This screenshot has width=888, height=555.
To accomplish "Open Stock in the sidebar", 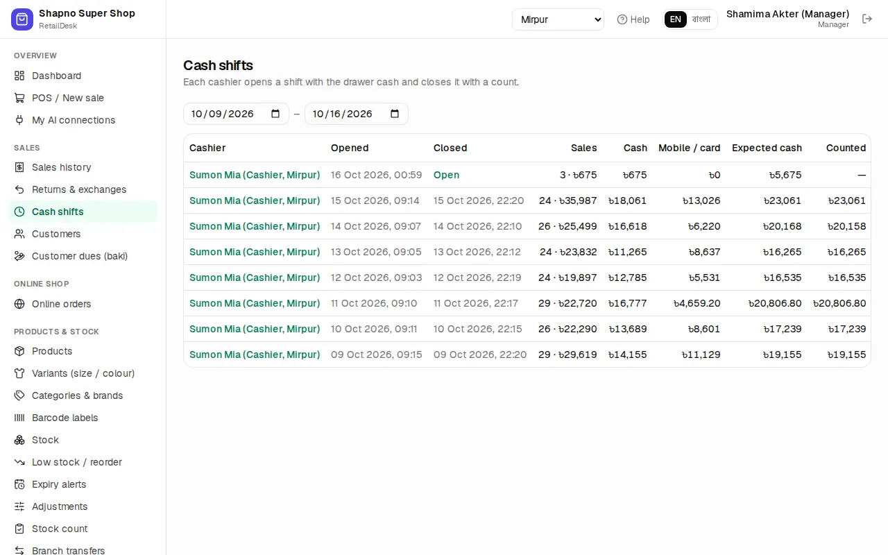I will point(83,440).
